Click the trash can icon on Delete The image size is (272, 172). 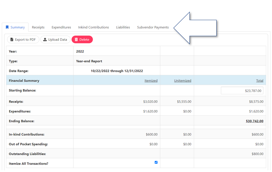pyautogui.click(x=76, y=40)
